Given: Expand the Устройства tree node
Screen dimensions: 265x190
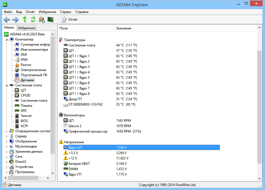Looking at the screenshot, I should tap(7, 167).
